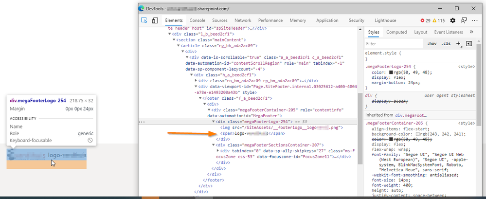Open the Memory tab
This screenshot has width=486, height=199.
coord(298,20)
